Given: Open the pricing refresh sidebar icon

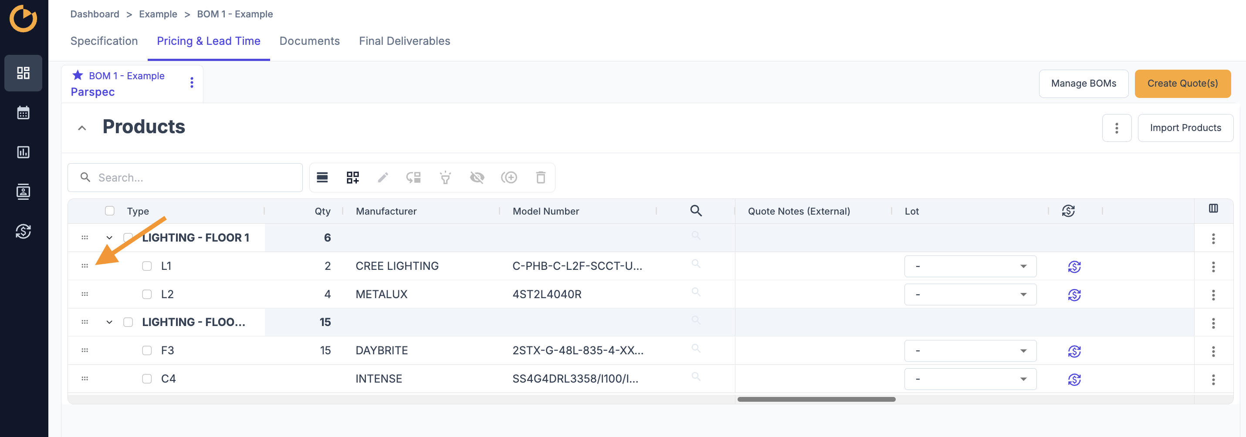Looking at the screenshot, I should (23, 232).
